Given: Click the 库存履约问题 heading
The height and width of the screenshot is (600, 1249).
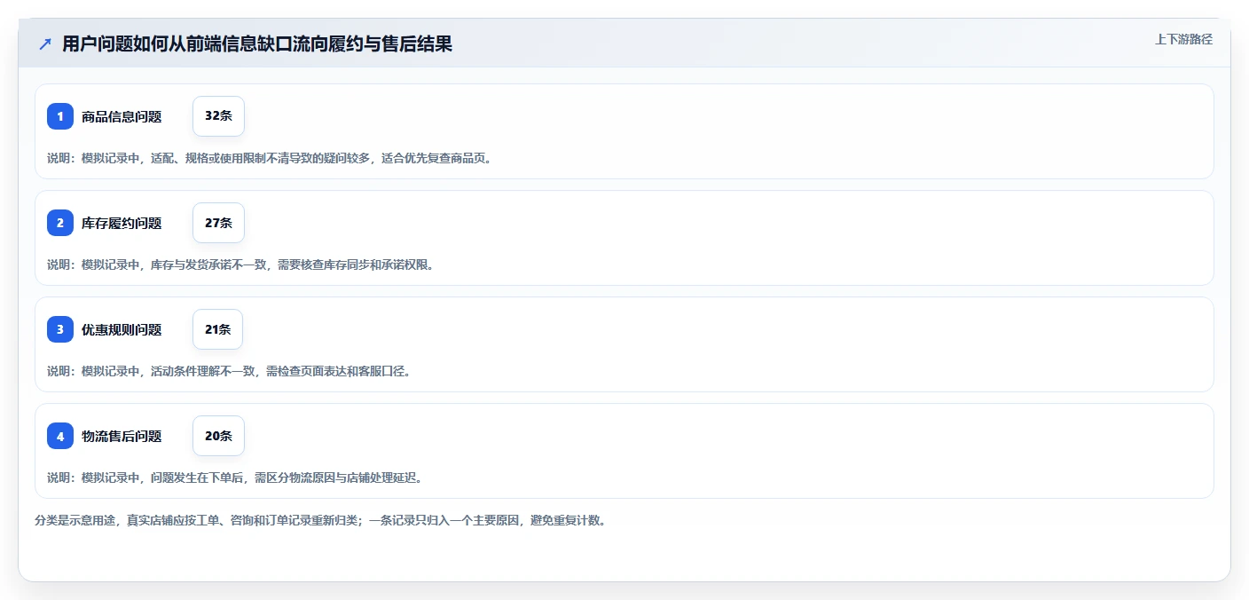Looking at the screenshot, I should [x=122, y=223].
